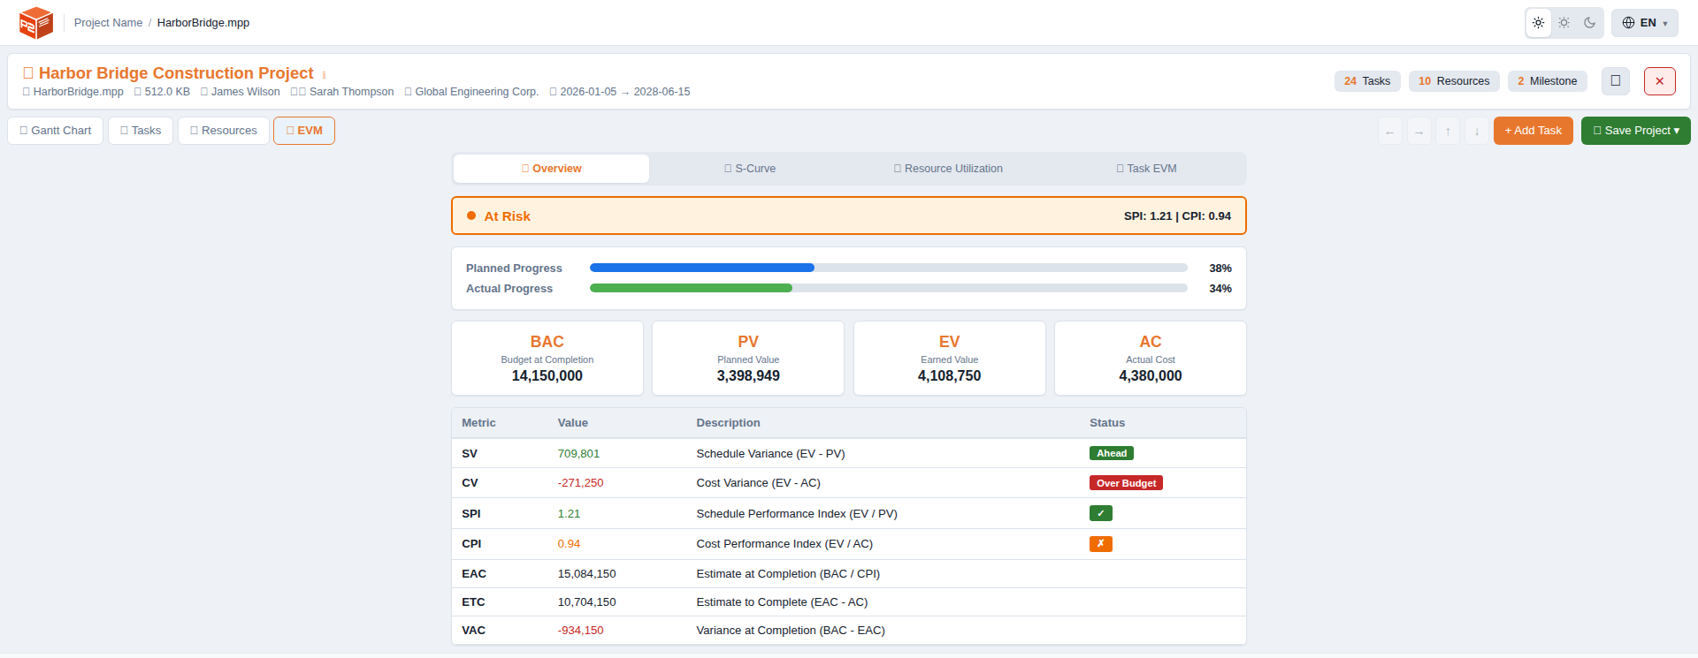This screenshot has height=658, width=1698.
Task: Click the Project Name breadcrumb
Action: 108,23
